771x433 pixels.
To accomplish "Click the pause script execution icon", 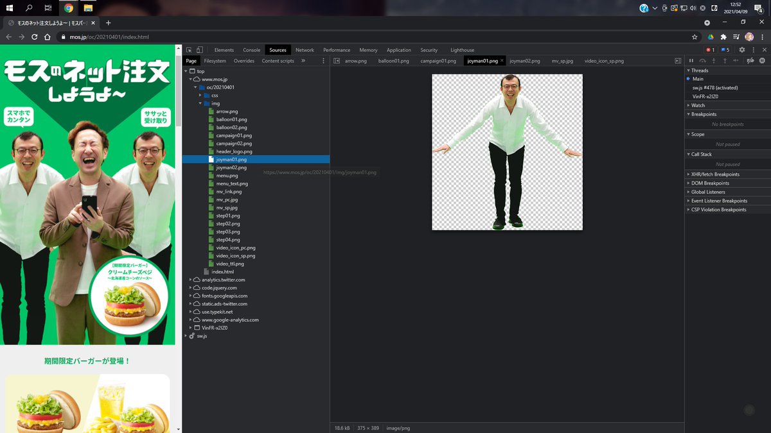I will [691, 61].
